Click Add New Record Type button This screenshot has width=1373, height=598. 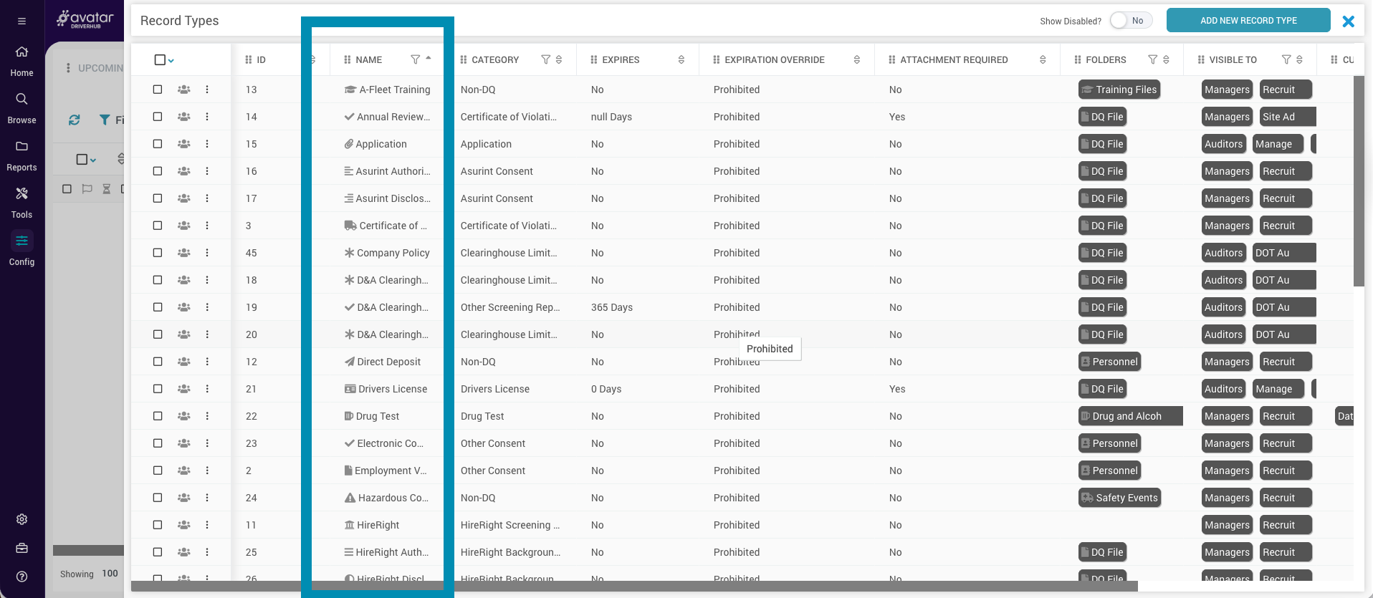(x=1248, y=21)
